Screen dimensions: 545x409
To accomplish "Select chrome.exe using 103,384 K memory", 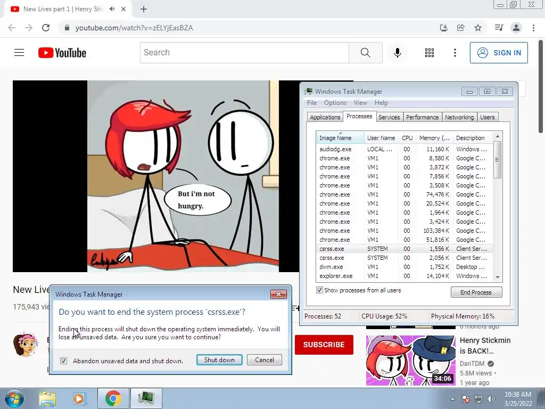I will (x=404, y=231).
